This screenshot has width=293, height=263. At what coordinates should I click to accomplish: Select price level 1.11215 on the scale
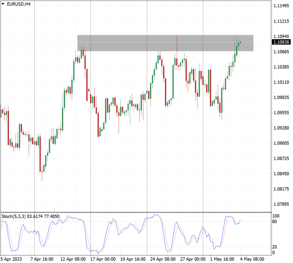281,21
